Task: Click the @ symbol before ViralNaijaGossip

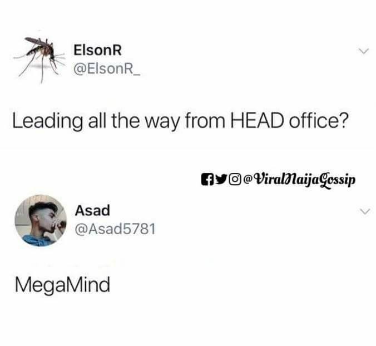Action: [x=248, y=179]
